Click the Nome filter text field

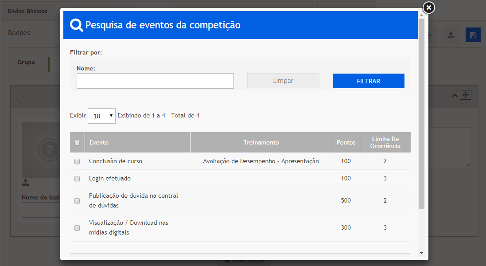click(x=155, y=81)
